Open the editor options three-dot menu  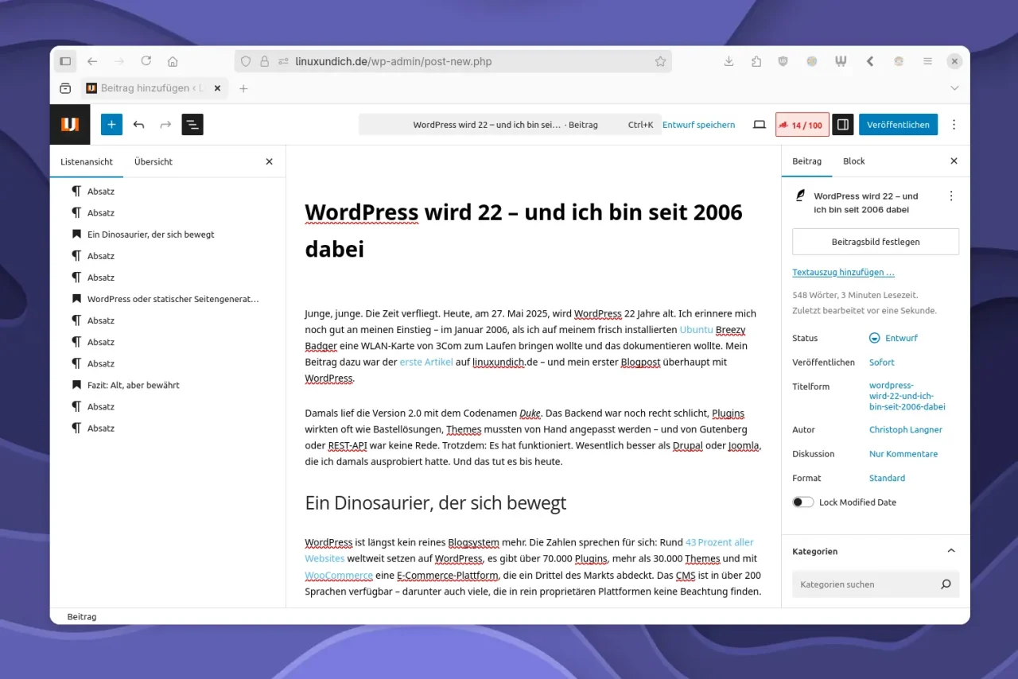tap(954, 125)
